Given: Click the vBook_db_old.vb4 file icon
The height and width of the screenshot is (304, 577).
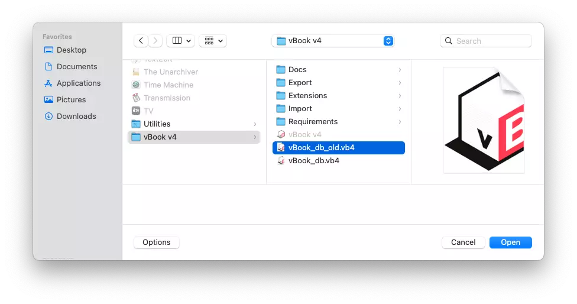Looking at the screenshot, I should pos(281,148).
